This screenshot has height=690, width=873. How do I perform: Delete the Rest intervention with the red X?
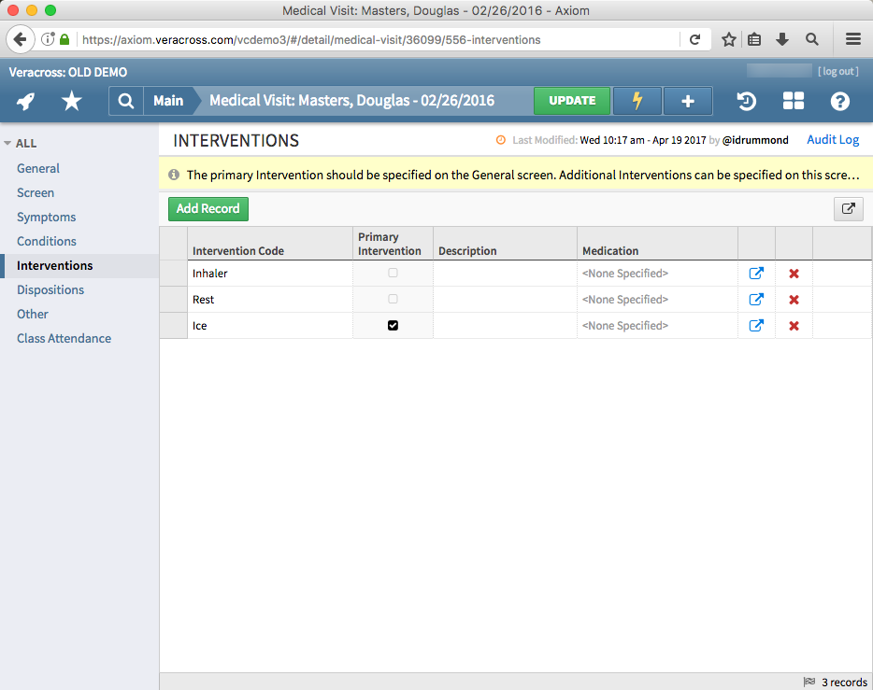793,299
